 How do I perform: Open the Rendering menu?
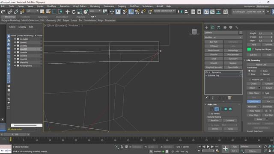tap(95, 6)
